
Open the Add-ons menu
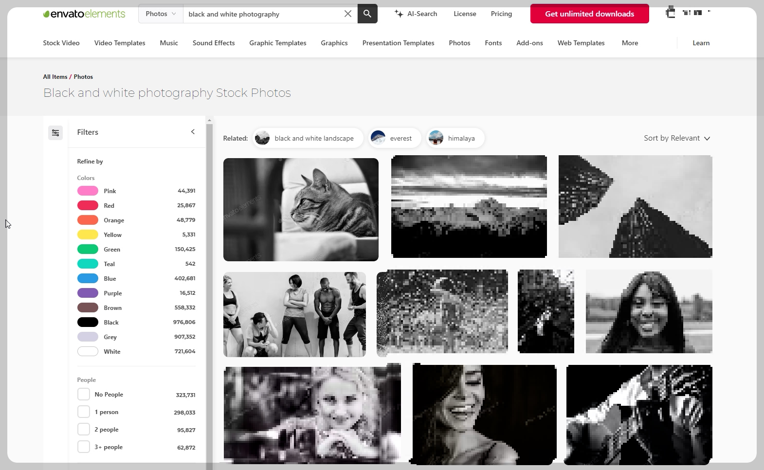[x=529, y=43]
